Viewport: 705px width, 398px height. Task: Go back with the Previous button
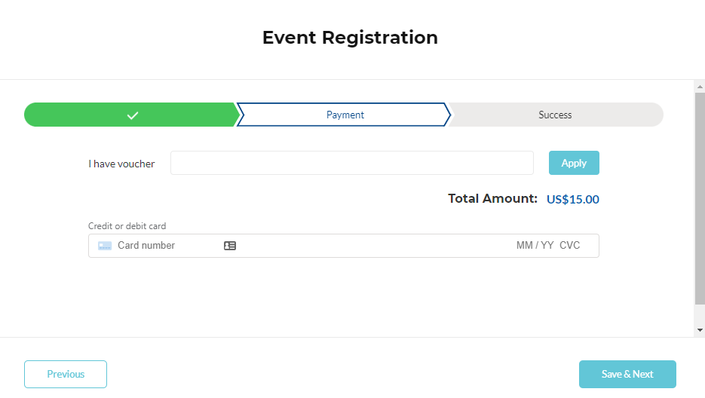[66, 374]
